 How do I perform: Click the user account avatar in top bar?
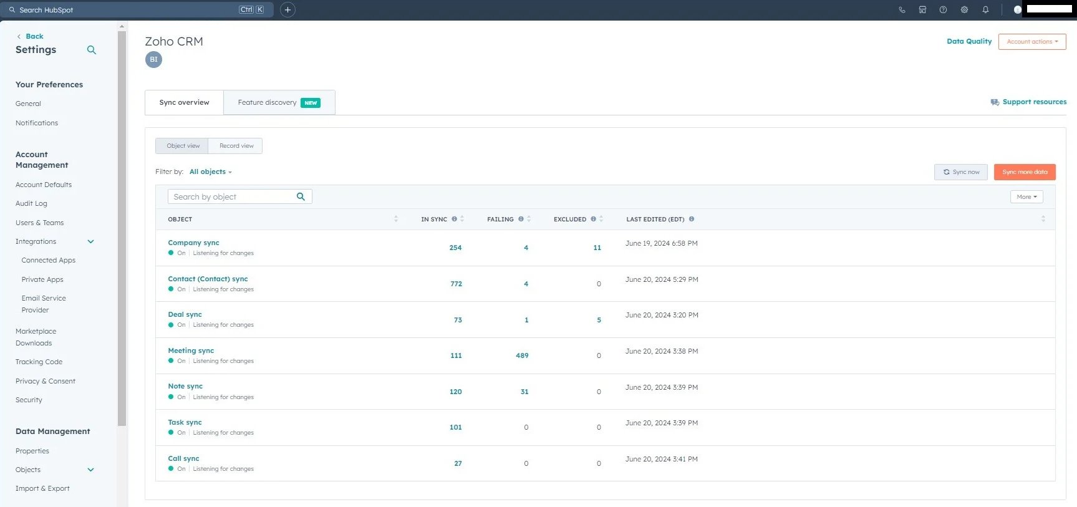(x=1018, y=10)
